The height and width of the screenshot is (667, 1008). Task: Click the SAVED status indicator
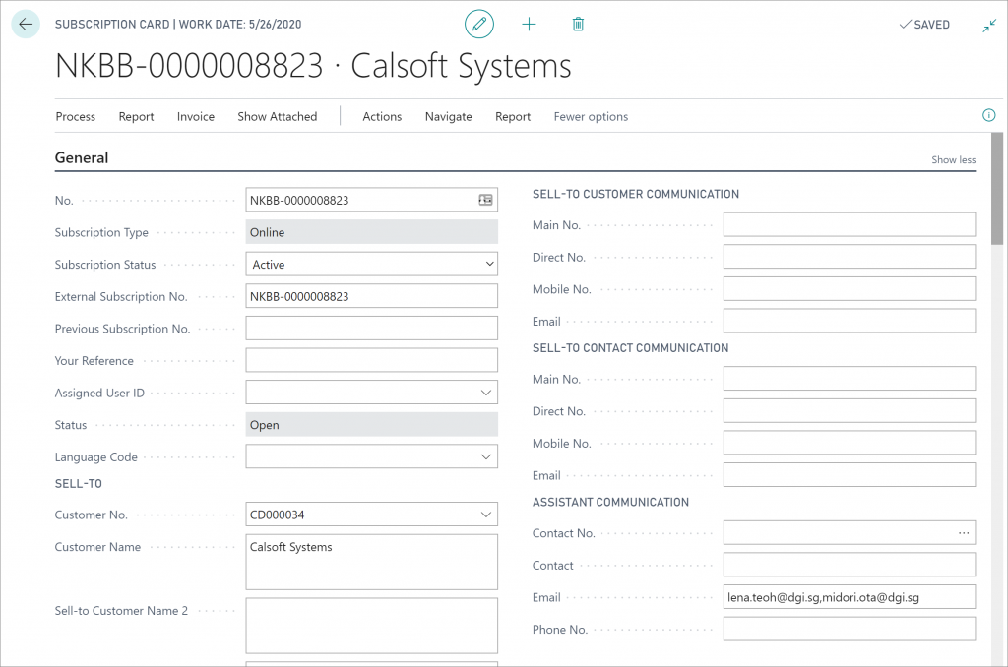coord(924,25)
